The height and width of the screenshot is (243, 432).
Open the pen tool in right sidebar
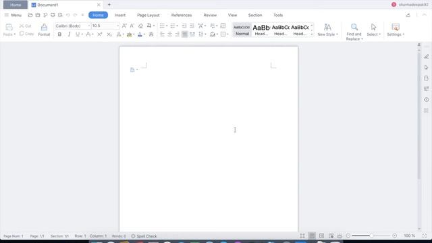coord(426,57)
